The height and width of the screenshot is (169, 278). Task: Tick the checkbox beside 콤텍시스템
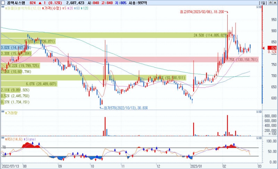pyautogui.click(x=3, y=3)
